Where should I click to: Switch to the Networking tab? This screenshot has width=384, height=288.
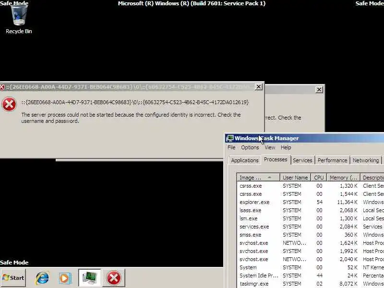[x=366, y=160]
